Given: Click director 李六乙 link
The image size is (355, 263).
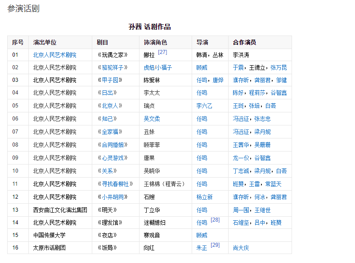Looking at the screenshot, I should pos(204,106).
